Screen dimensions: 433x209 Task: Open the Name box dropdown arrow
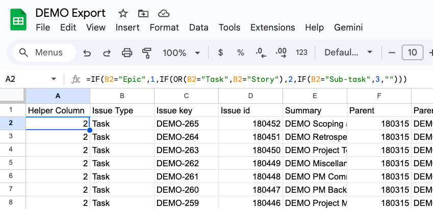coord(54,79)
